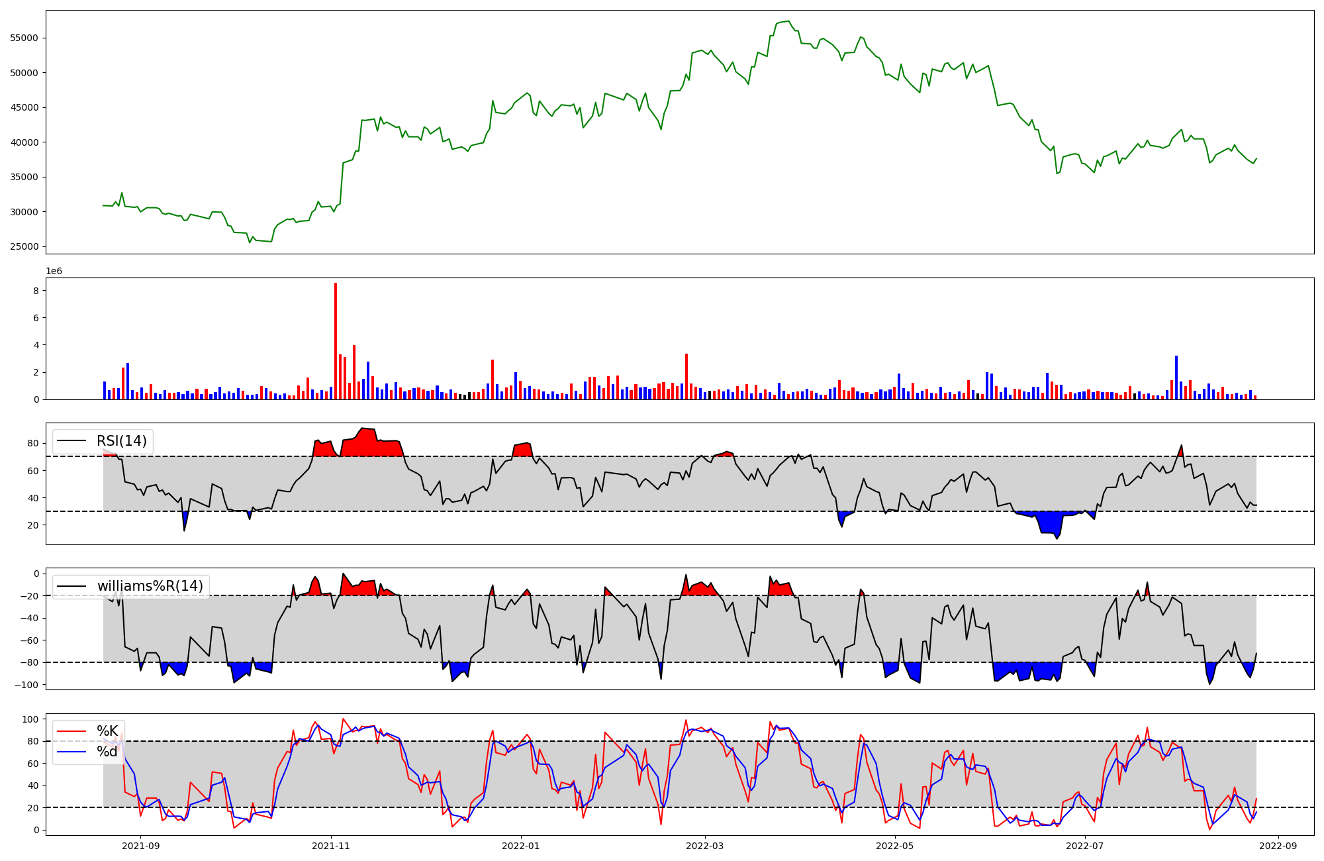Click the 2022-01 date tick label
The image size is (1324, 861).
point(521,846)
